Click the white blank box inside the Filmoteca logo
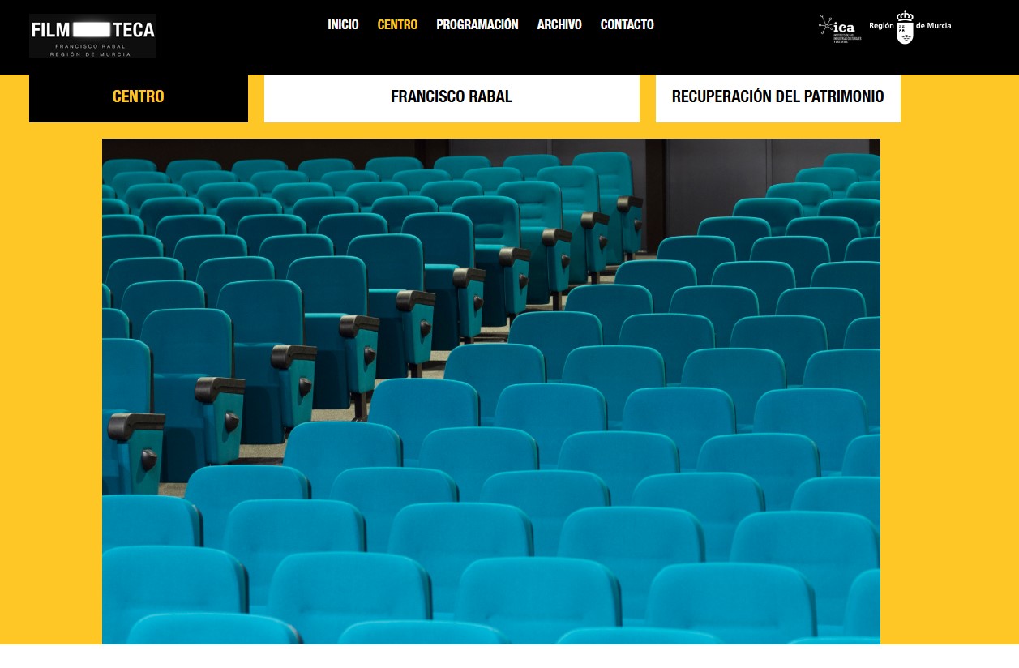 [x=96, y=30]
